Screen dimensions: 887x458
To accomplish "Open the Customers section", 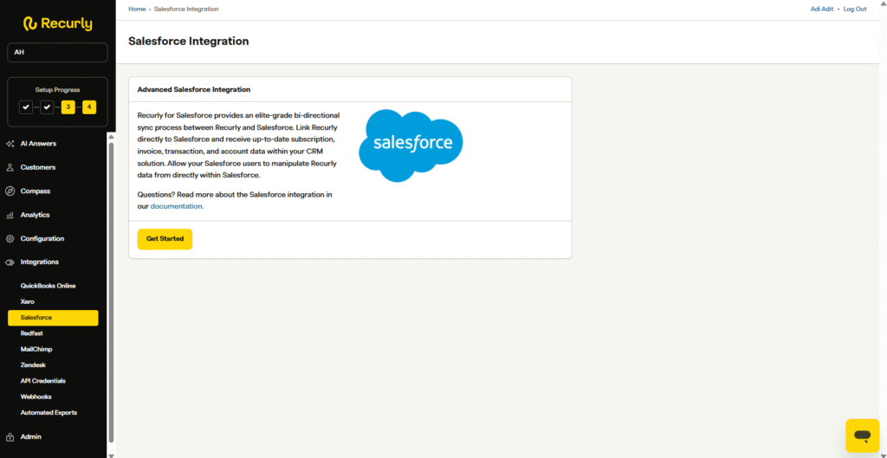I will coord(38,167).
